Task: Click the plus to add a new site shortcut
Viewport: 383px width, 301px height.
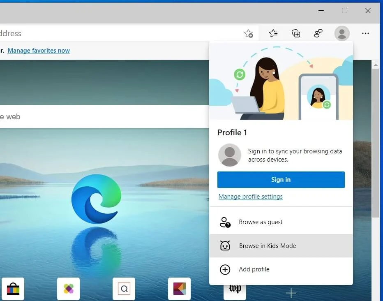Action: pos(291,293)
